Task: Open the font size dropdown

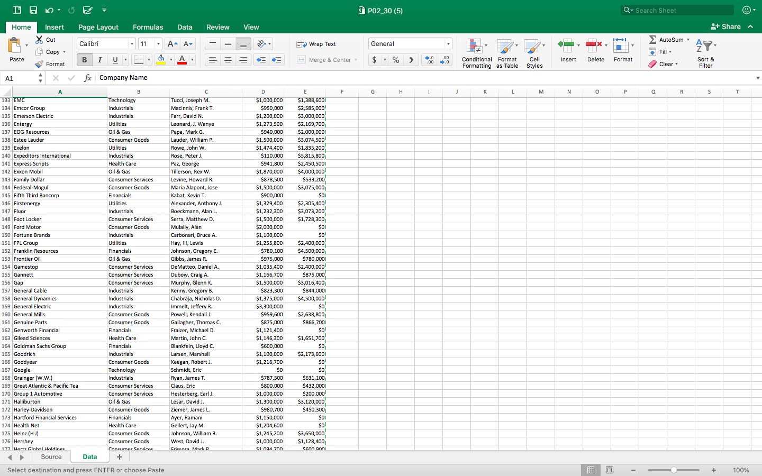Action: [x=158, y=44]
